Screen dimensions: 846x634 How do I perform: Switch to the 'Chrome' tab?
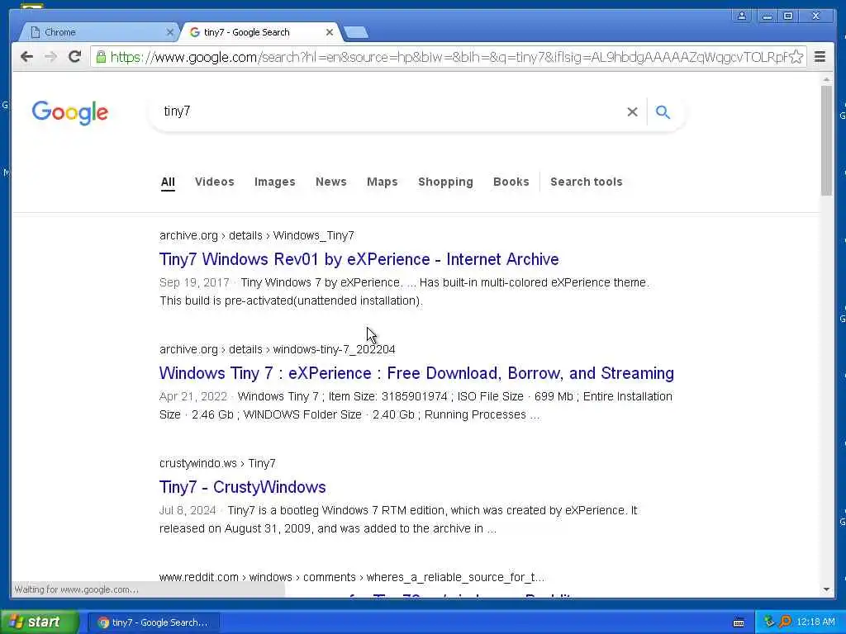100,32
